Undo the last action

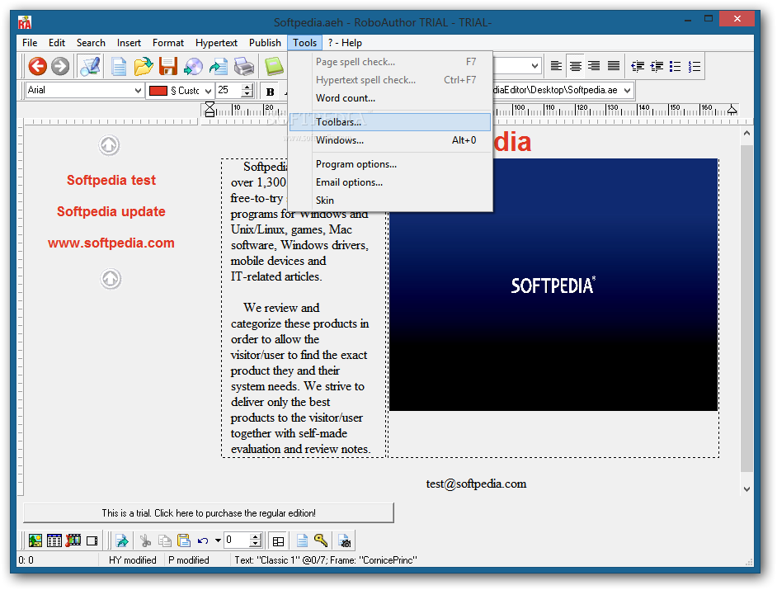(x=203, y=540)
